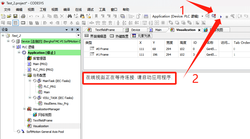Click the Login gear icon
The image size is (250, 139).
(x=207, y=16)
